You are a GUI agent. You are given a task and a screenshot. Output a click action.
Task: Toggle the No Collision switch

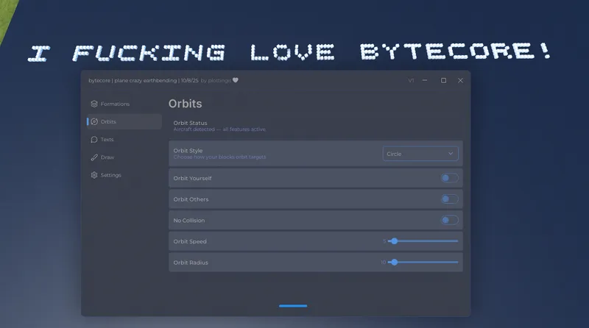click(x=449, y=220)
